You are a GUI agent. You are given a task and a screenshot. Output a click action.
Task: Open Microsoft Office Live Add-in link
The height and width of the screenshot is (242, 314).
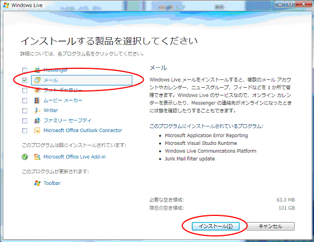pos(74,157)
